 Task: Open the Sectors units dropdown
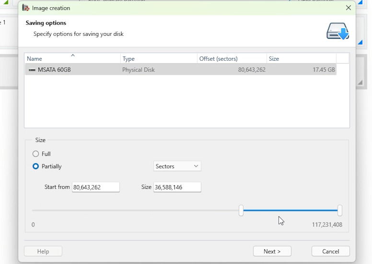pos(177,166)
